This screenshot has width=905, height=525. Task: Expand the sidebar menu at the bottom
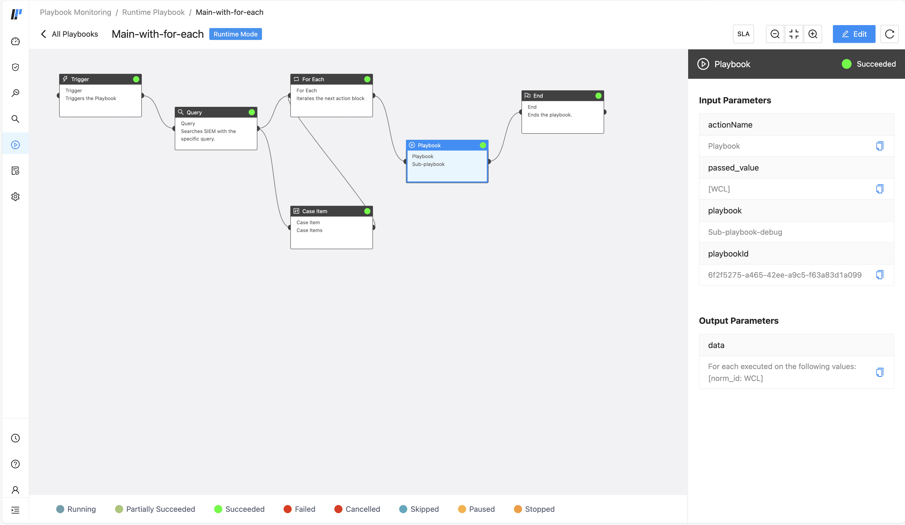[15, 510]
